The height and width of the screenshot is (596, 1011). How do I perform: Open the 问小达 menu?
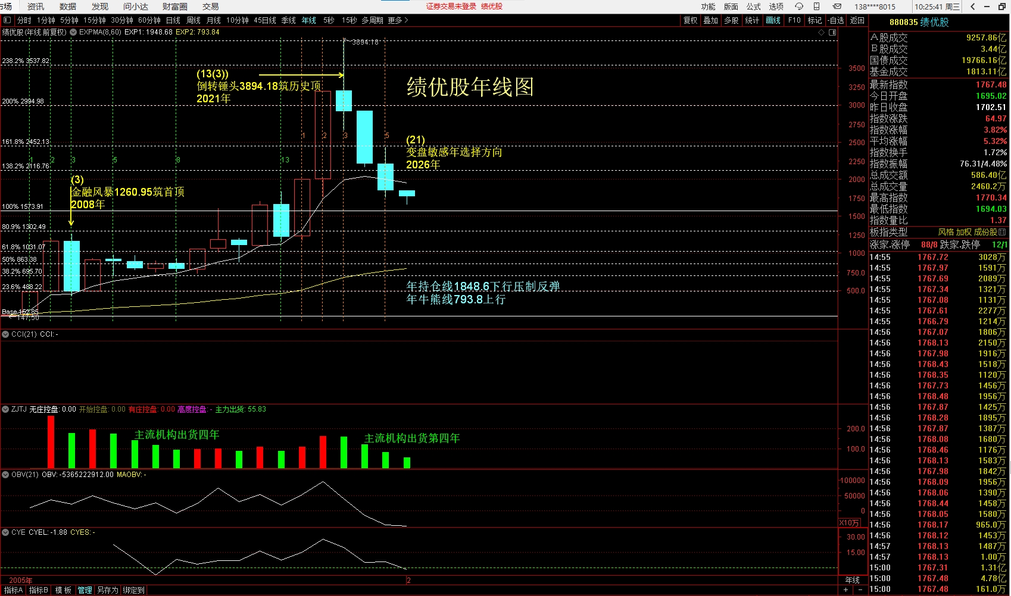136,7
